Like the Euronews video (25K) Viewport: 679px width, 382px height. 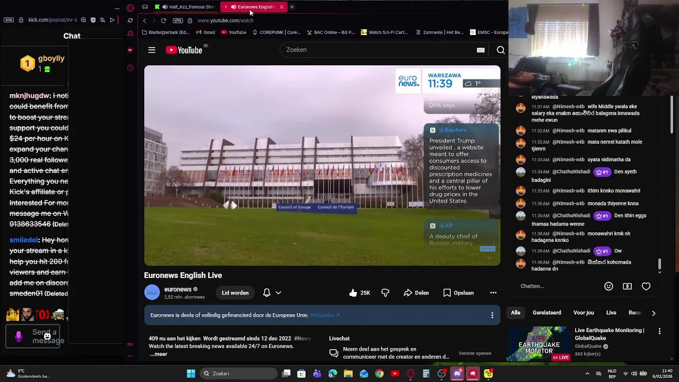359,293
